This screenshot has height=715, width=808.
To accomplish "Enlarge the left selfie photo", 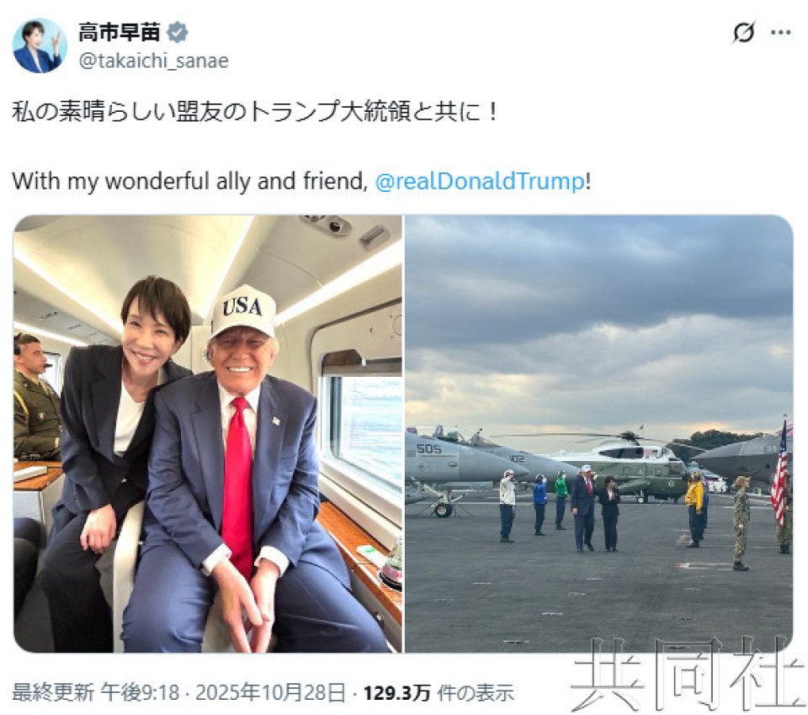I will click(208, 434).
